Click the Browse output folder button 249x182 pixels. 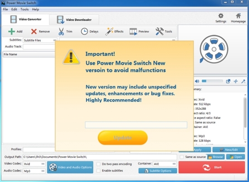point(216,157)
